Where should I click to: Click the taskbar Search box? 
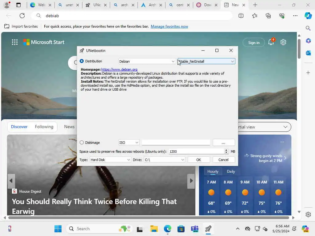coord(99,229)
